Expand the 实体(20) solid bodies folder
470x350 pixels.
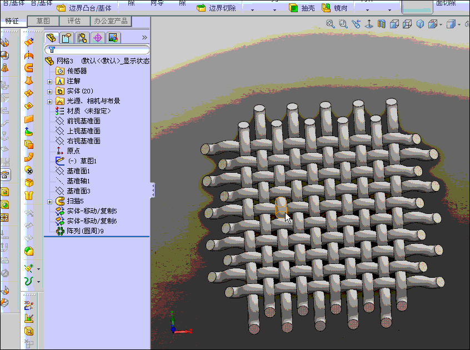coord(50,92)
